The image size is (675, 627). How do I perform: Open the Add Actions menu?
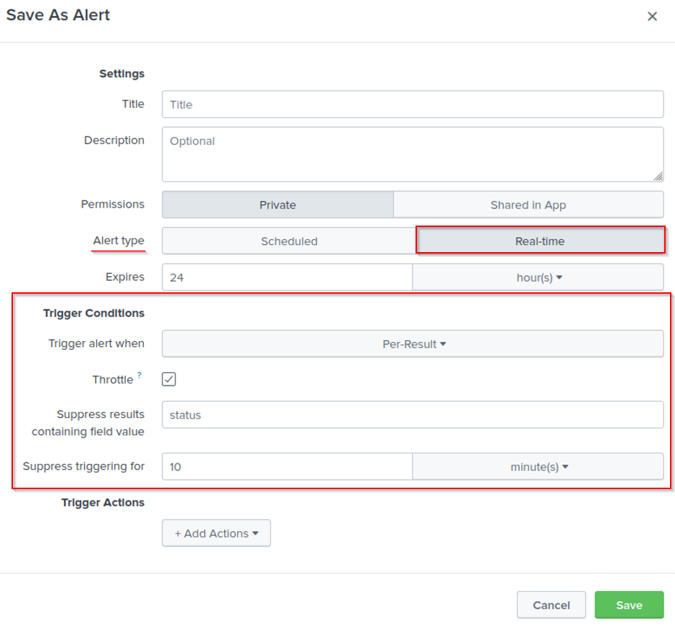coord(216,534)
